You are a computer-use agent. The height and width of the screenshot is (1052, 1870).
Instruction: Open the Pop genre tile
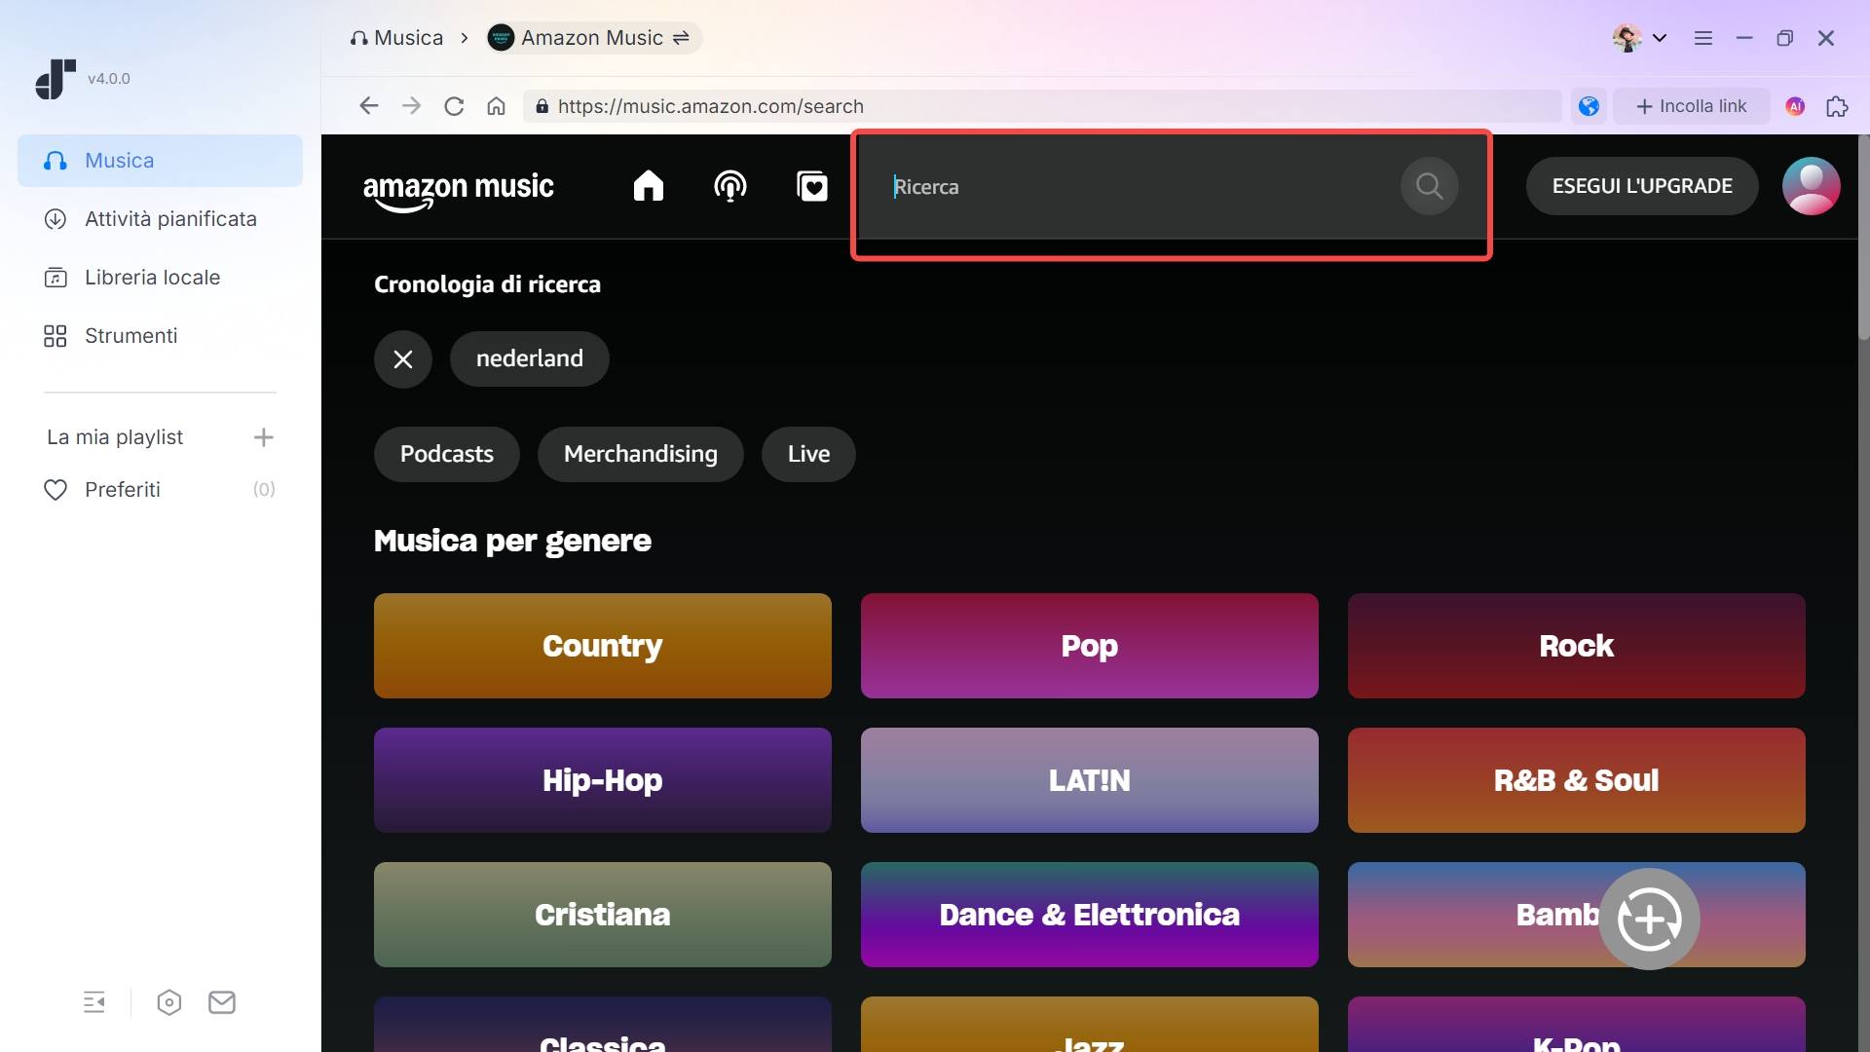pos(1089,645)
